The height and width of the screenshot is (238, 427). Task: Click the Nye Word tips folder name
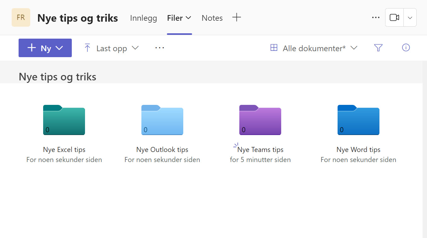(358, 150)
